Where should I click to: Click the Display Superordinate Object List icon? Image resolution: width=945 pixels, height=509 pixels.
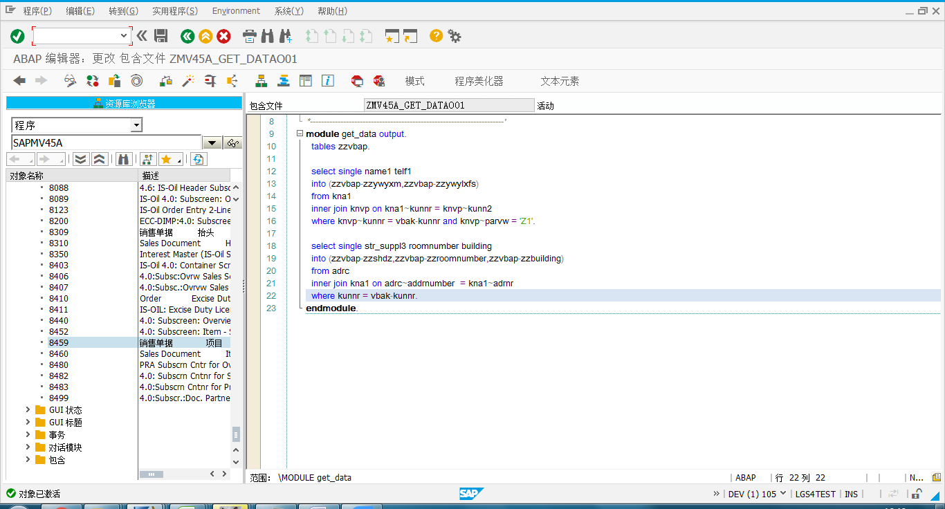pos(147,159)
